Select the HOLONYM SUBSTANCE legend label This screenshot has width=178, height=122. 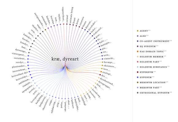tap(153, 67)
